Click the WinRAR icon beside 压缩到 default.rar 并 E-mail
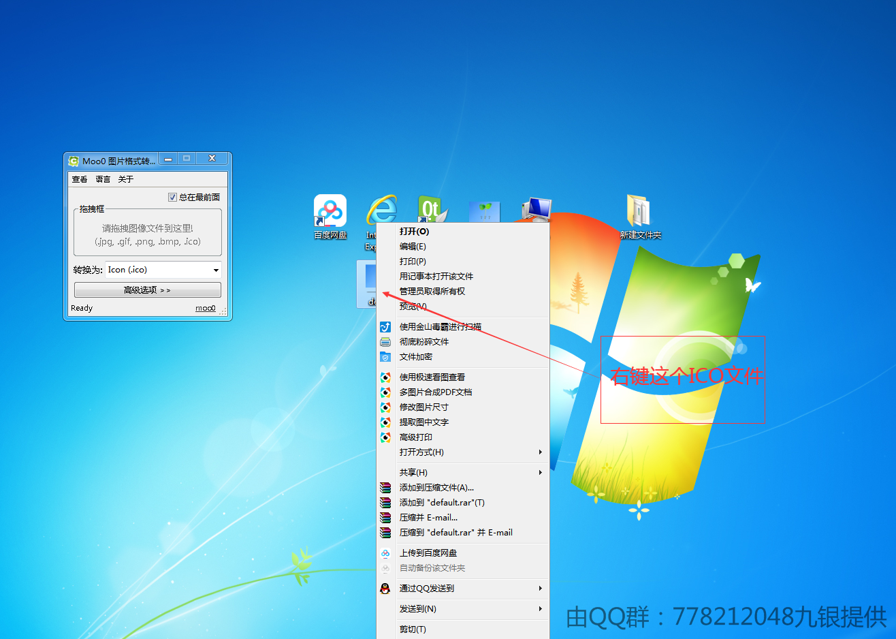 pyautogui.click(x=385, y=533)
